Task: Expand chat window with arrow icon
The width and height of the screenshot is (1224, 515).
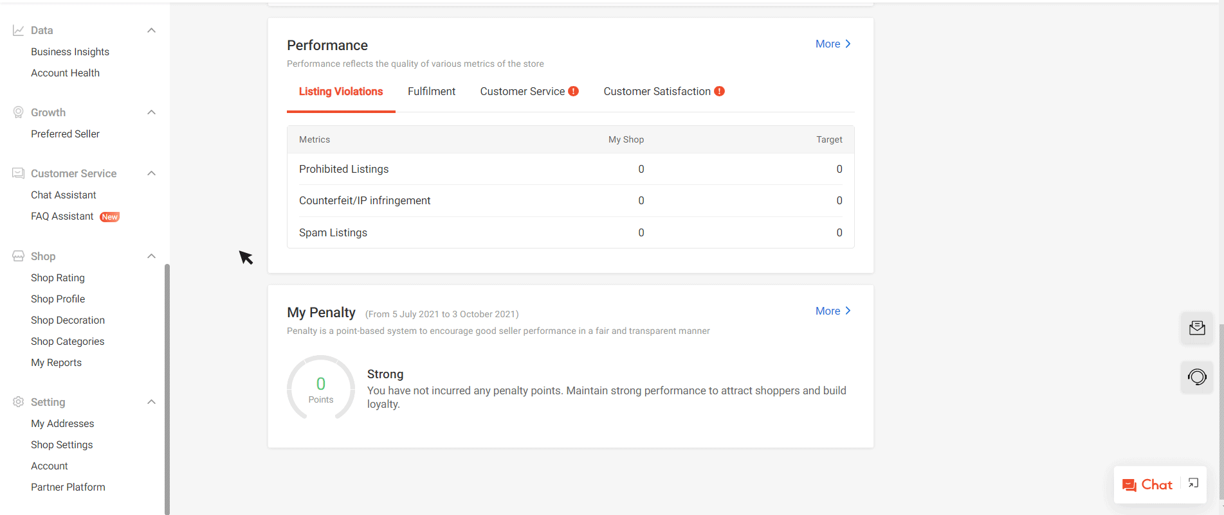Action: [1193, 484]
